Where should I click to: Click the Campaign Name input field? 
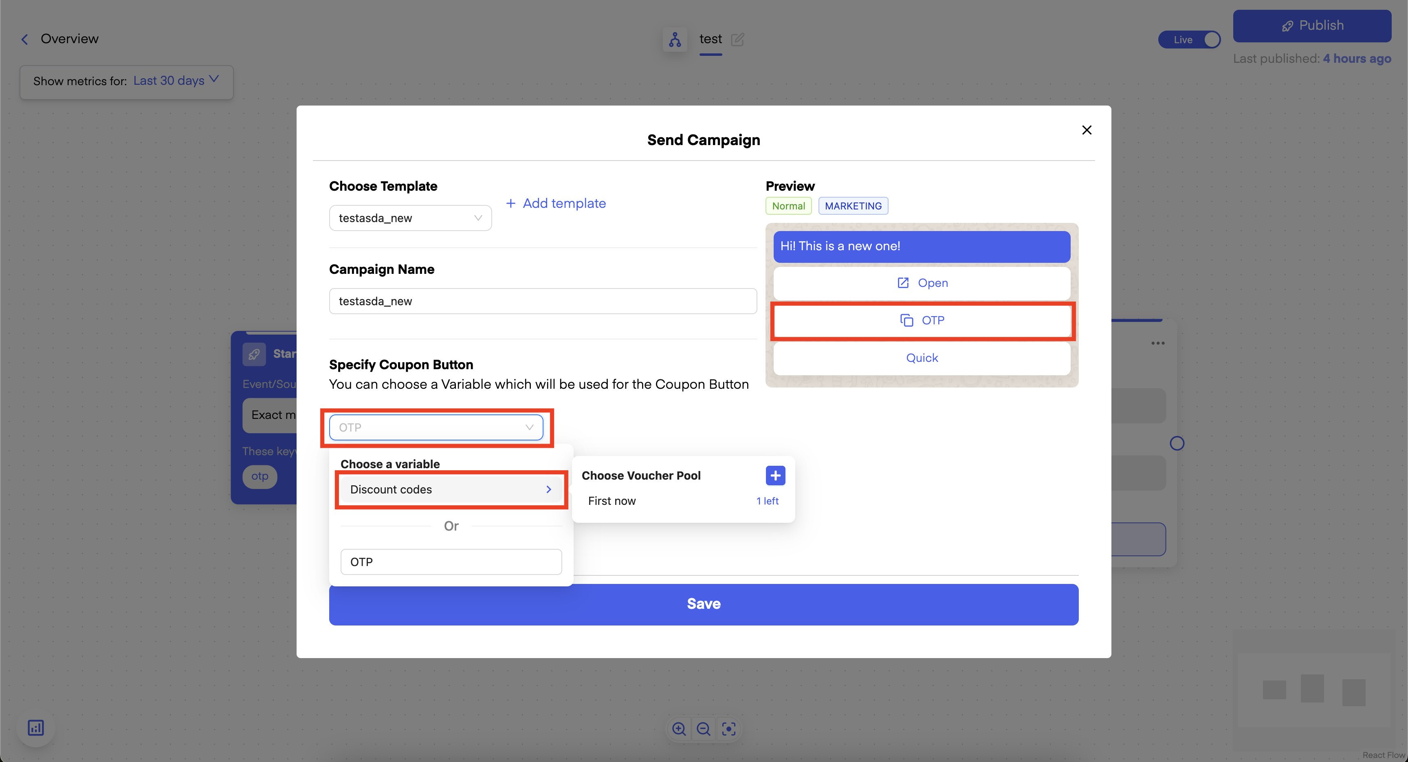(542, 301)
